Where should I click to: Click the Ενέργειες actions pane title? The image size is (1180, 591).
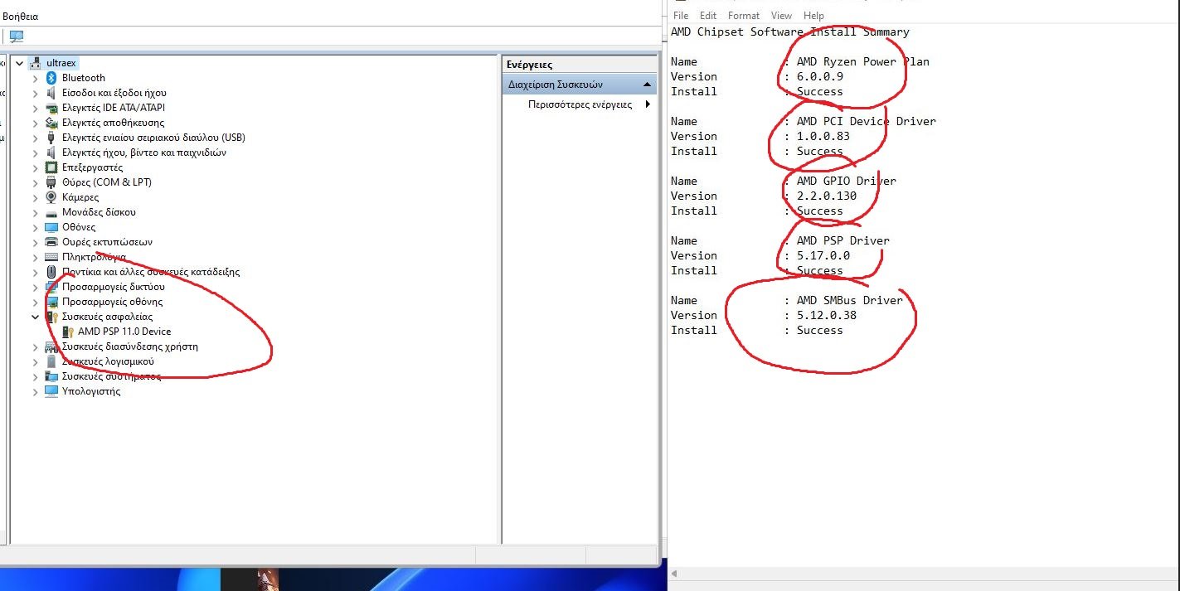click(530, 65)
